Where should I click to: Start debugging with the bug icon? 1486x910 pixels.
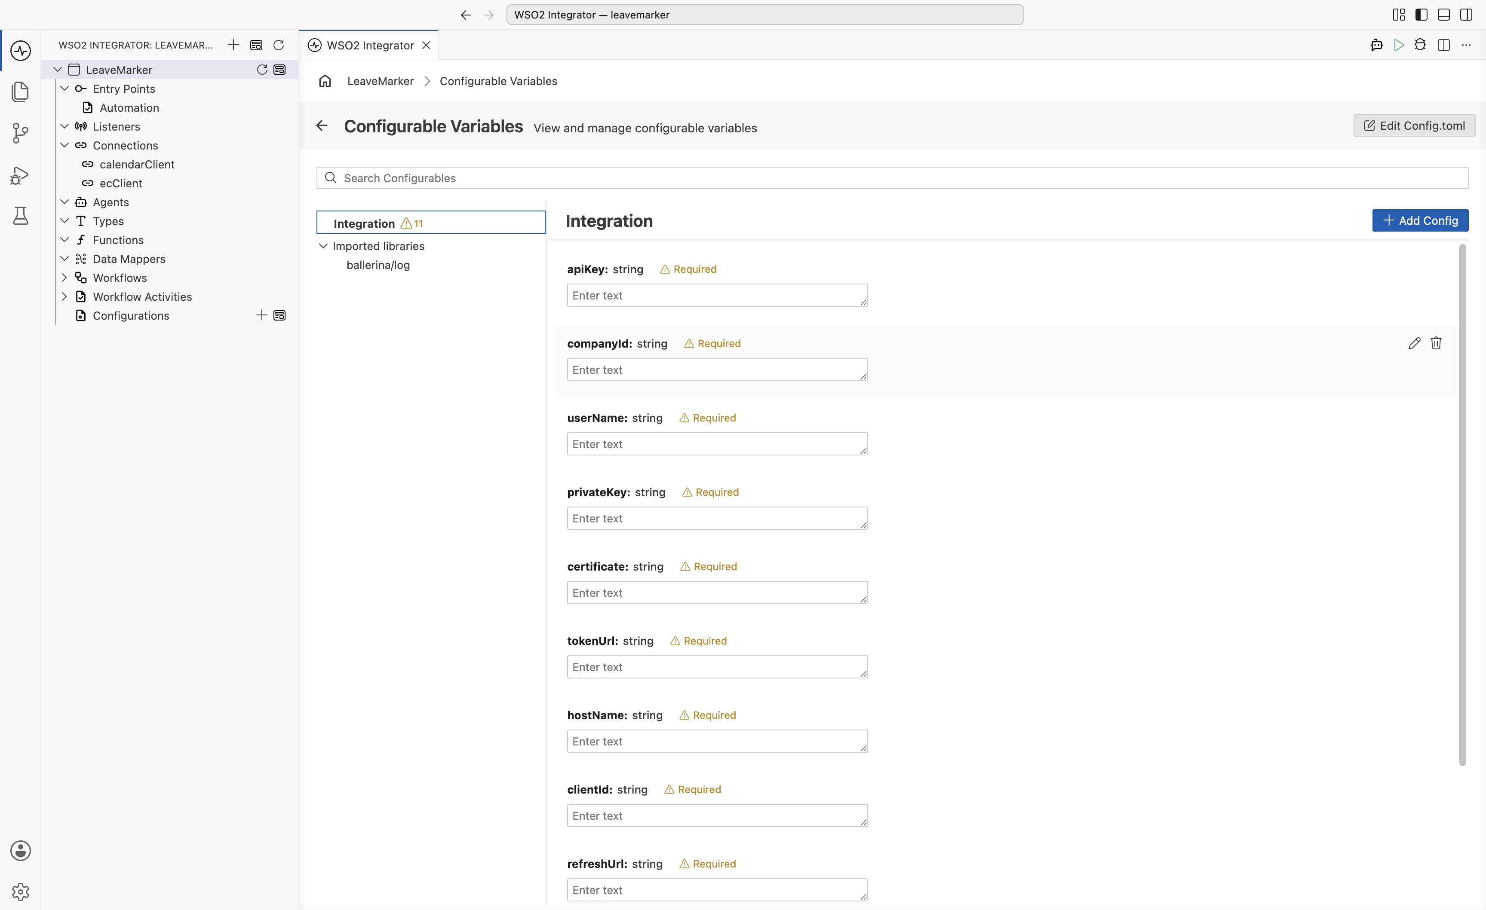tap(1420, 45)
